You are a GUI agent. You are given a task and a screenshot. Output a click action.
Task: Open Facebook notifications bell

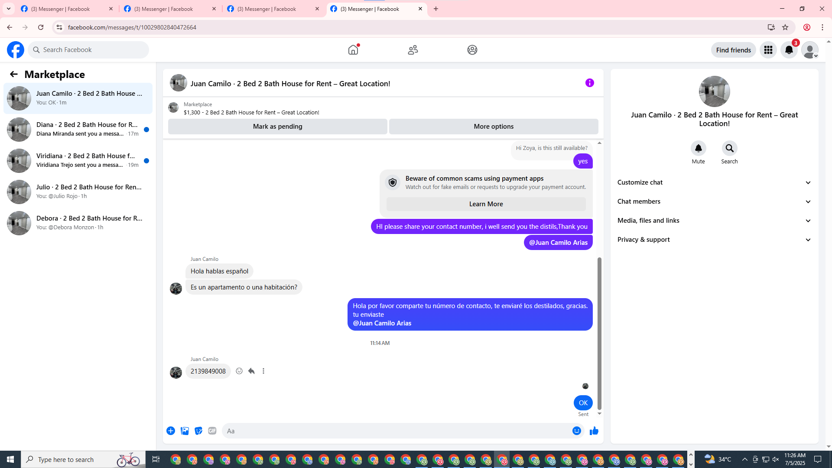[789, 50]
